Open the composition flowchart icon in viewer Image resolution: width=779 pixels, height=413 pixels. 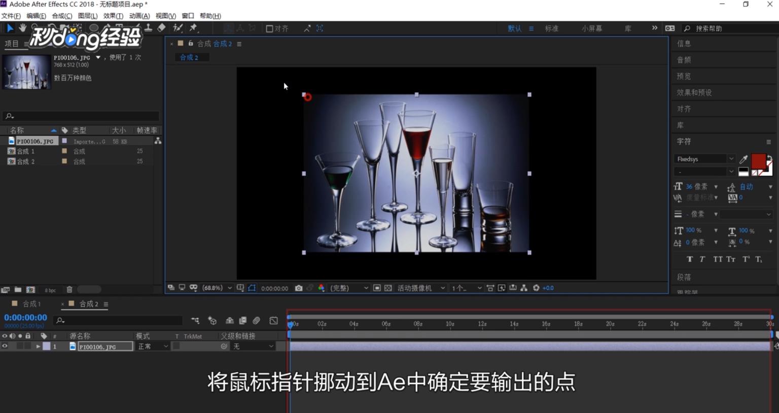point(524,288)
